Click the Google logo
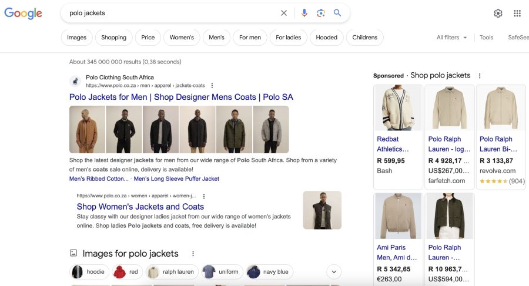 point(23,13)
